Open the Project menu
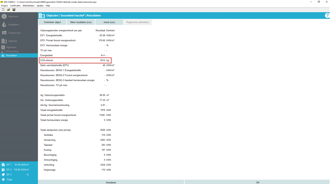Image resolution: width=331 pixels, height=184 pixels. (x=5, y=6)
